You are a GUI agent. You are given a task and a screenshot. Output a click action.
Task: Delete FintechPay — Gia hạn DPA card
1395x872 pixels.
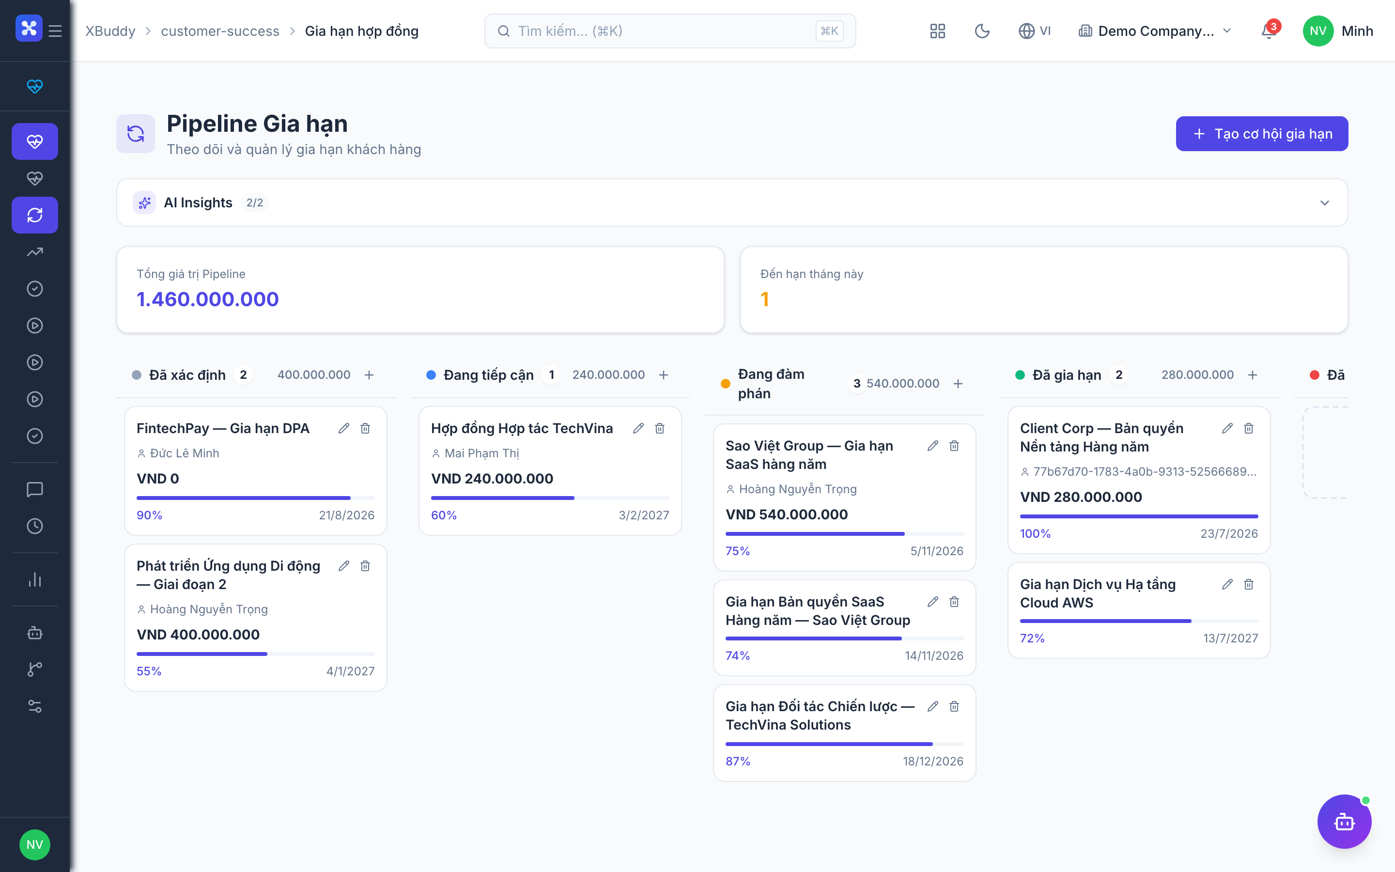[365, 429]
